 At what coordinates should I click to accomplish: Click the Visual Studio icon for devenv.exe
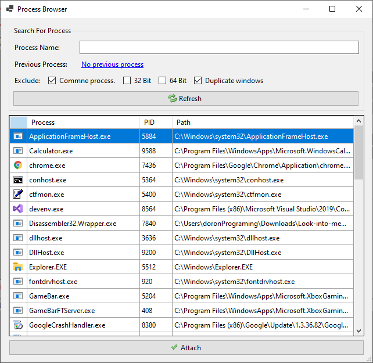coord(18,209)
